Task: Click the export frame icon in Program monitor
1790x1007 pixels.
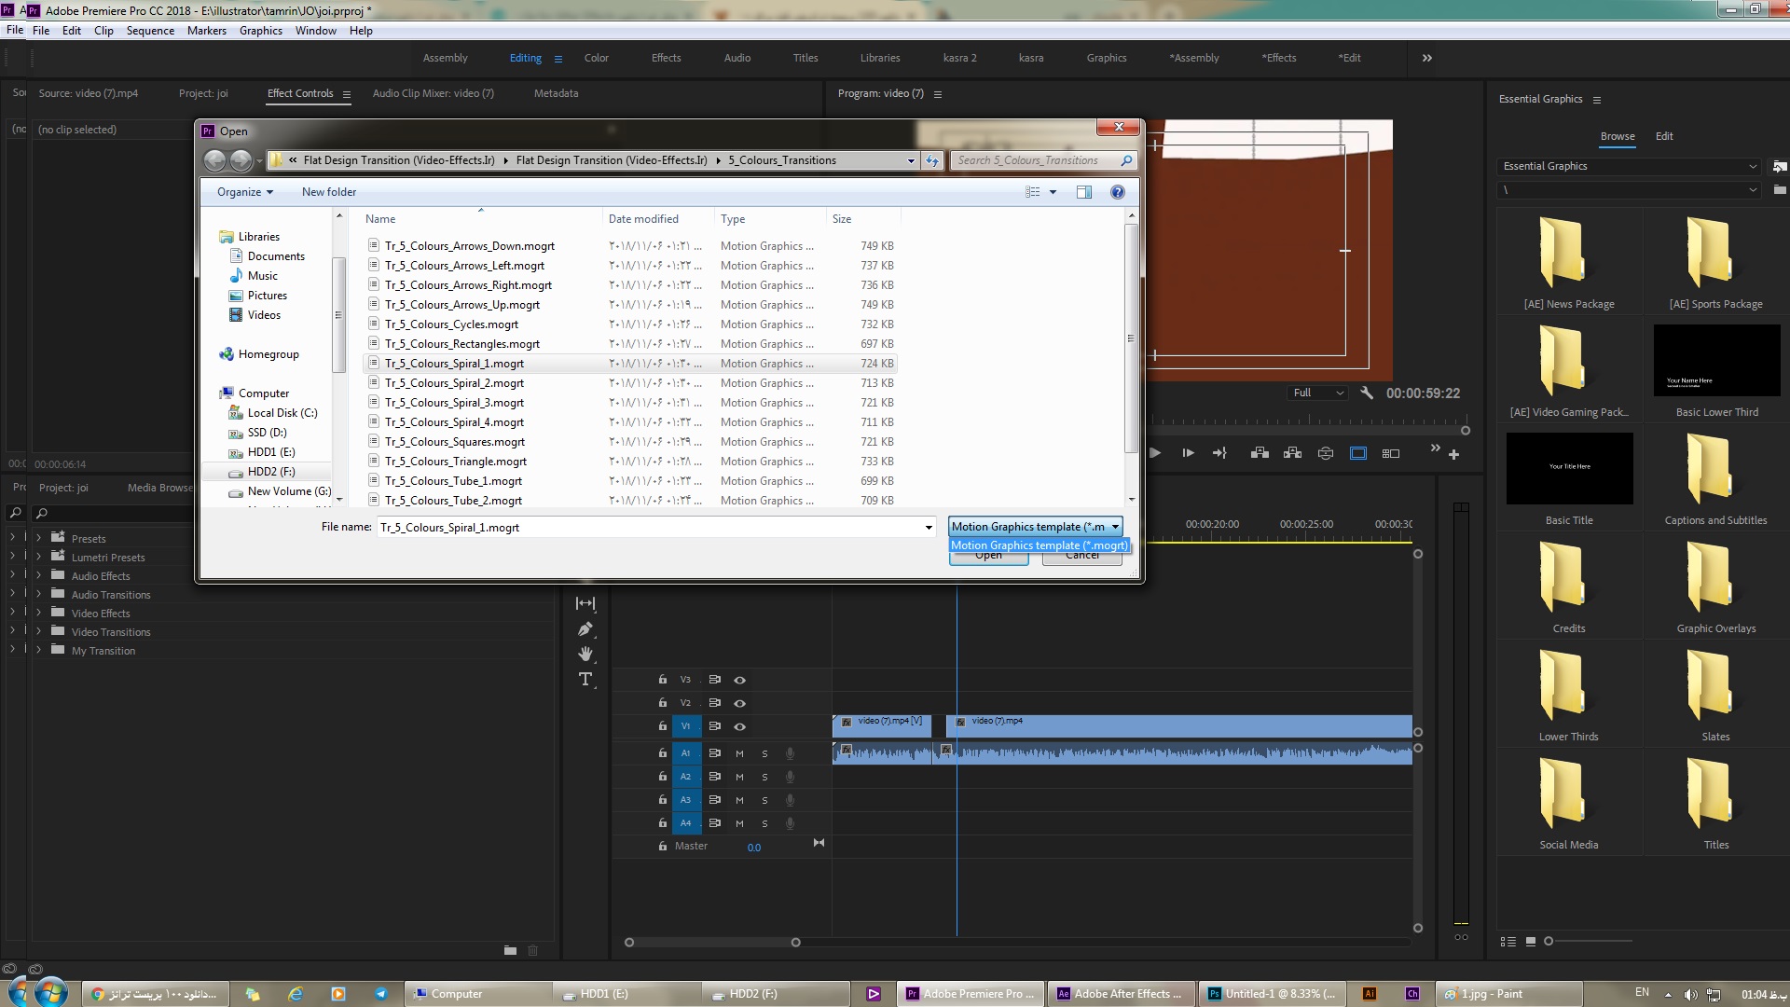Action: click(1327, 451)
